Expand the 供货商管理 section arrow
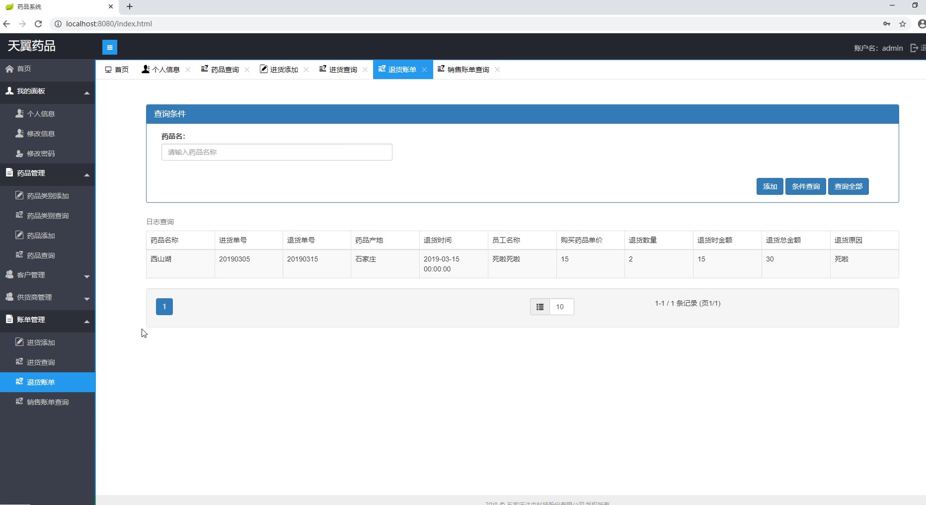This screenshot has width=926, height=505. pyautogui.click(x=87, y=299)
